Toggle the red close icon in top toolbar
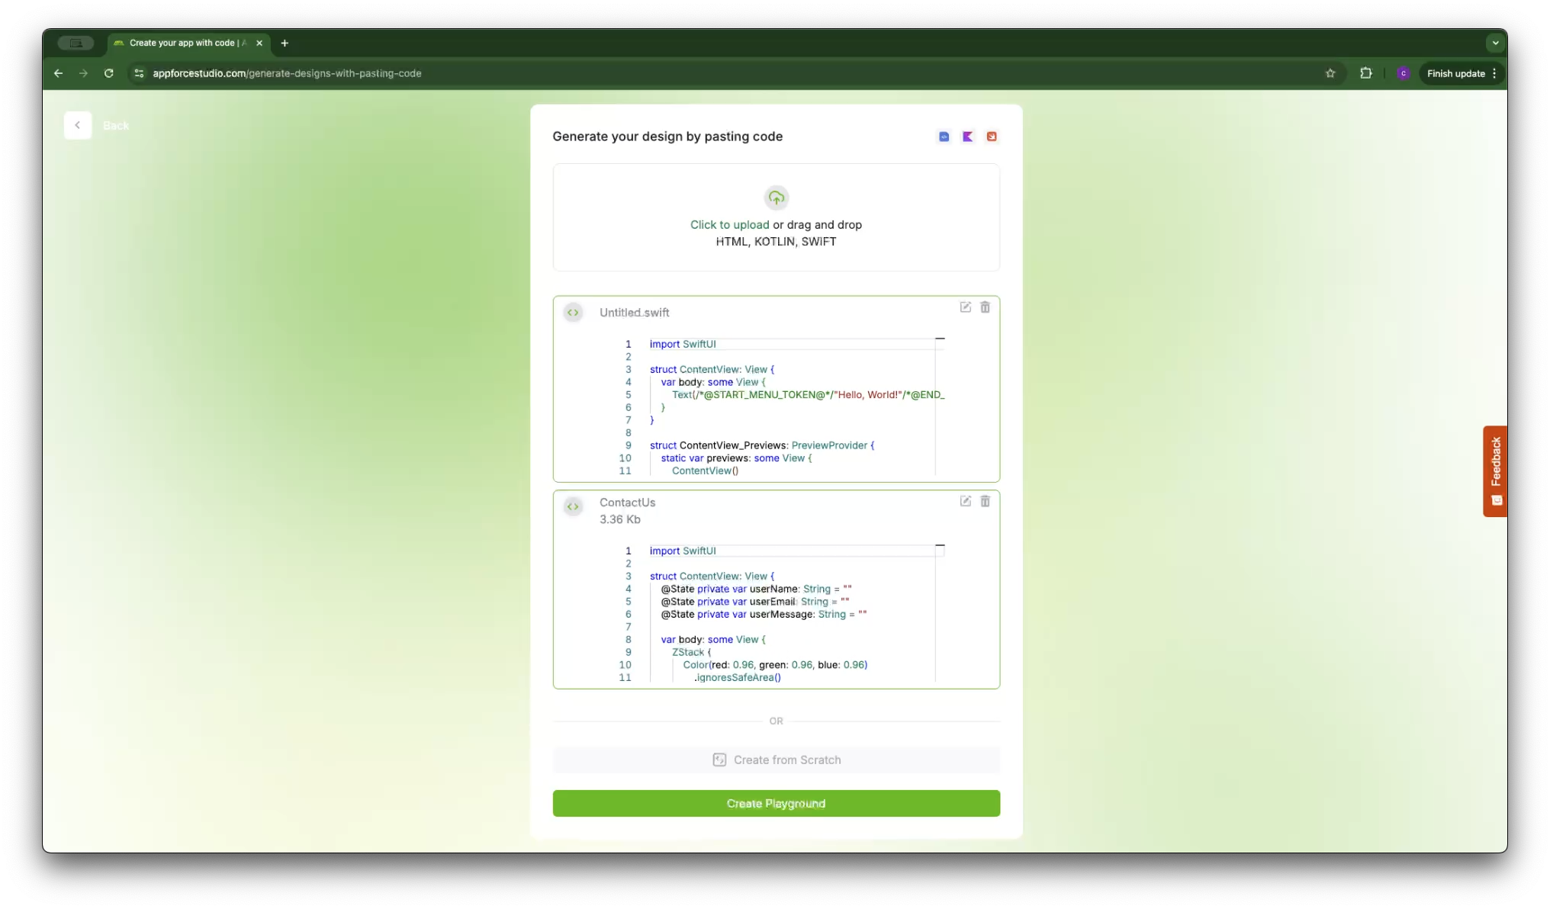Screen dimensions: 1550x909 click(x=992, y=137)
